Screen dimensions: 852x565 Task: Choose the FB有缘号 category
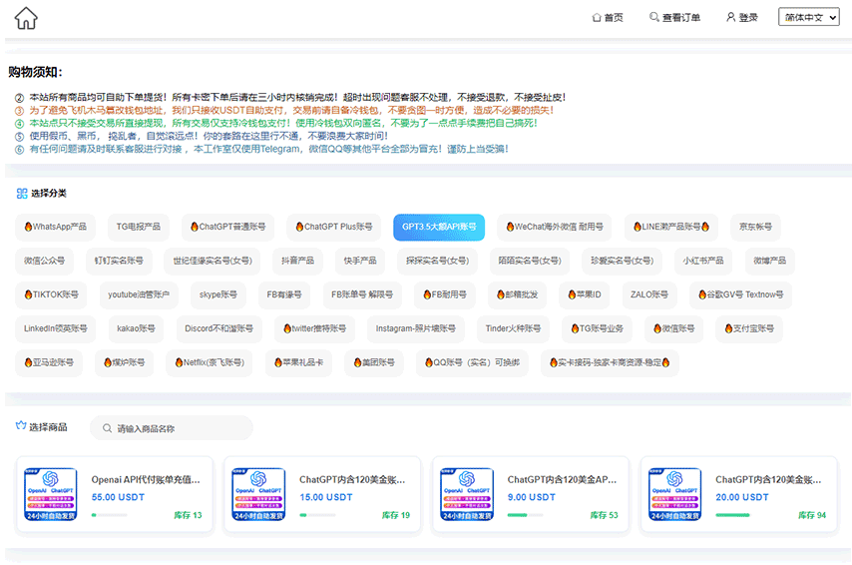(284, 294)
